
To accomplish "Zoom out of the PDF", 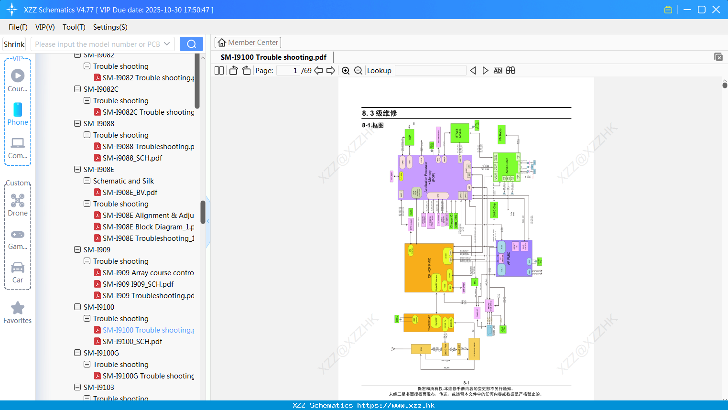I will (358, 70).
